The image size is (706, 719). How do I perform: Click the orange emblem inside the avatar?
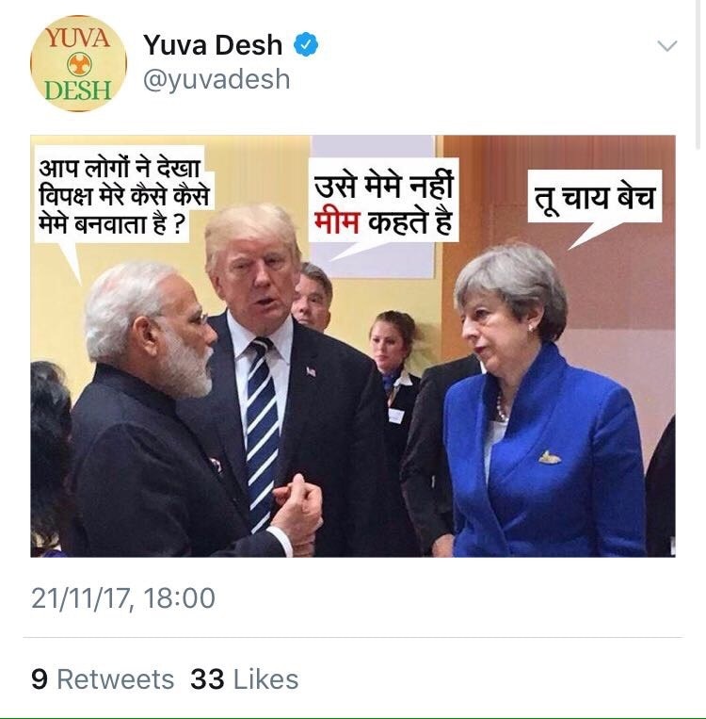coord(79,64)
